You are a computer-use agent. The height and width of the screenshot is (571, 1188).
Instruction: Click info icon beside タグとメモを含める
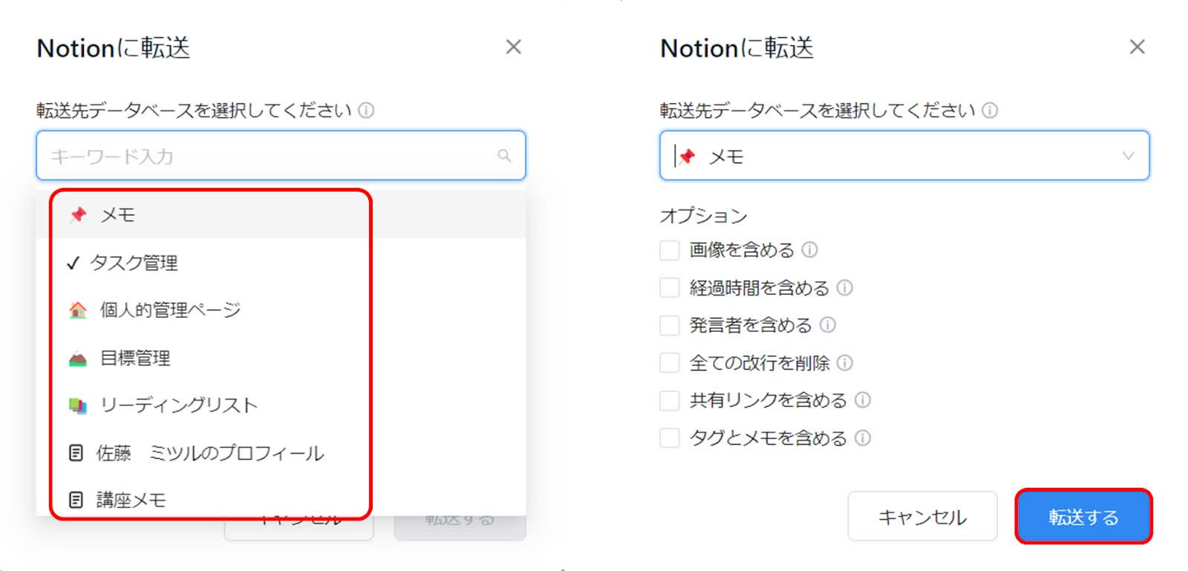coord(863,438)
